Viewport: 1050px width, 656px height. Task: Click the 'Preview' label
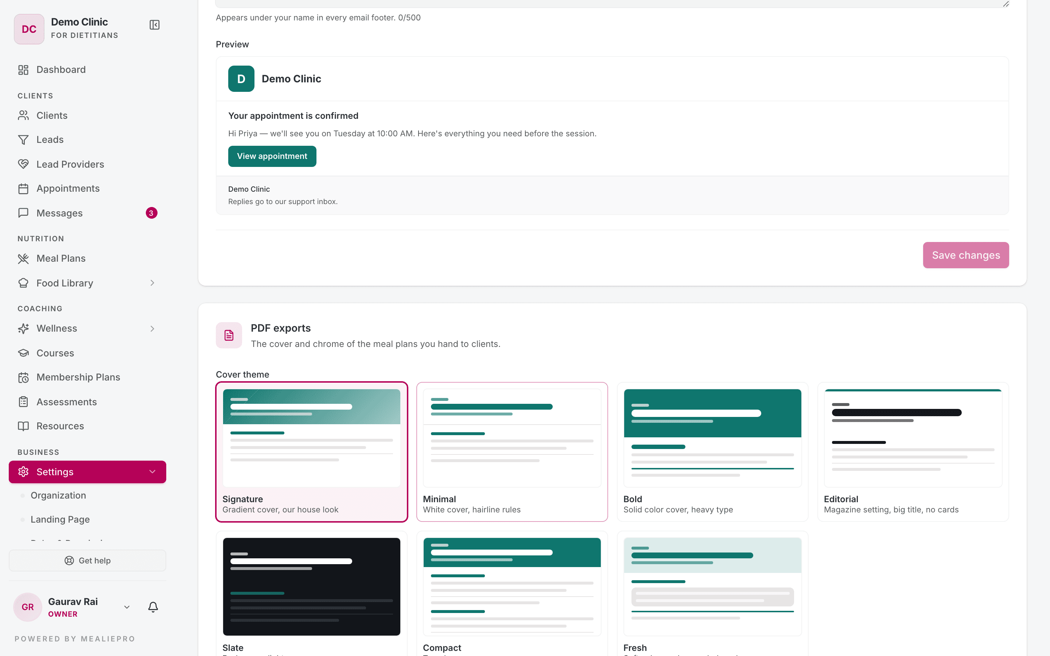[x=233, y=44]
